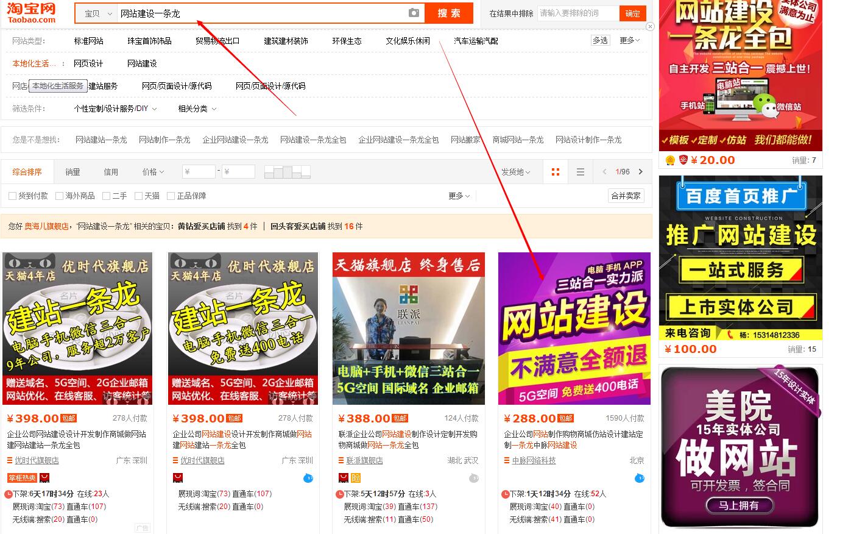The image size is (865, 534).
Task: Chat with 中脉网络科技 via Wangwang icon
Action: click(639, 478)
